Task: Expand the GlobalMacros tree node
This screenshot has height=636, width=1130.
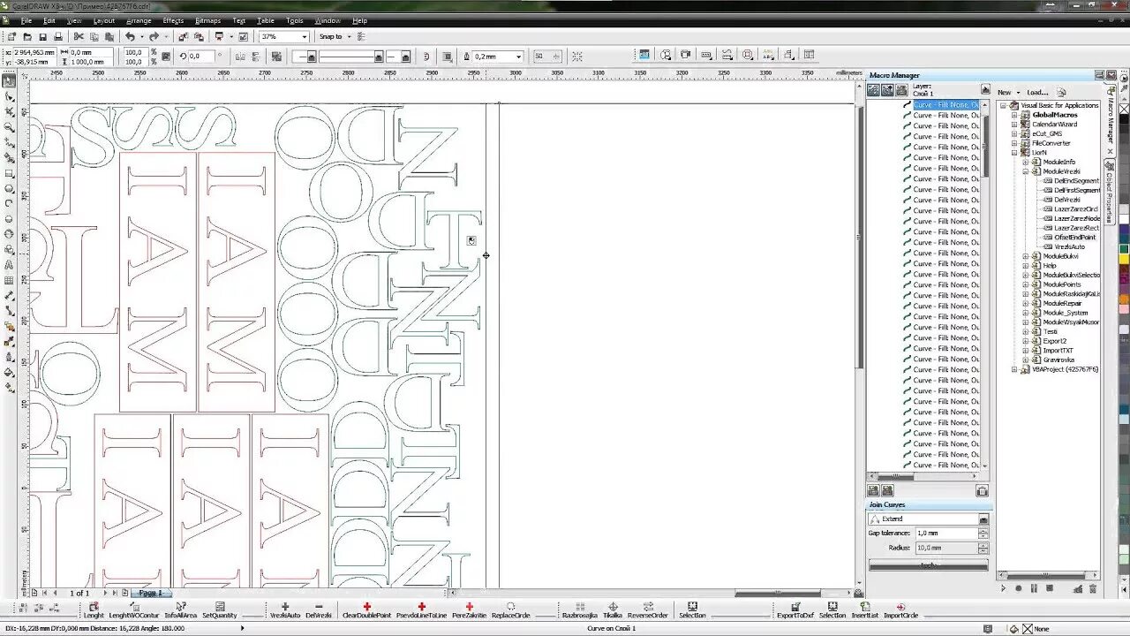Action: point(1015,115)
